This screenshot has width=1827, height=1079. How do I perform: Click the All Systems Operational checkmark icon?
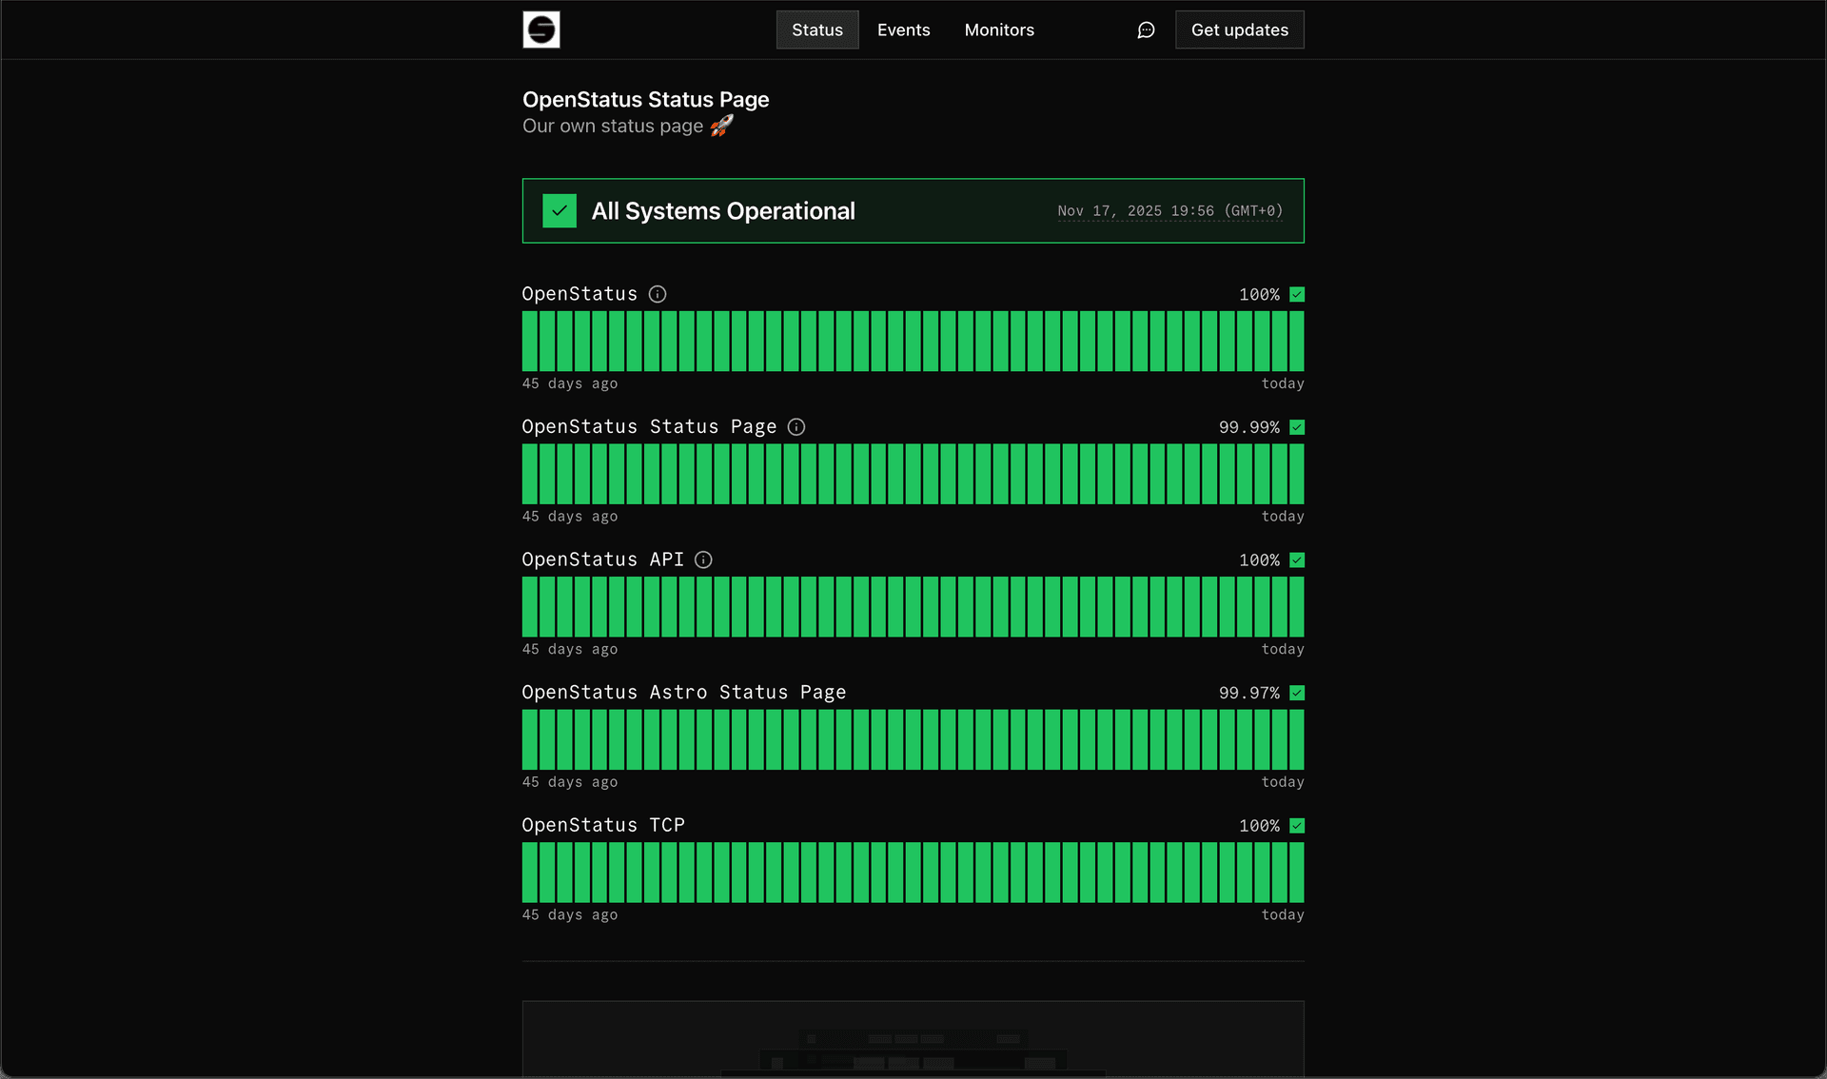(560, 210)
